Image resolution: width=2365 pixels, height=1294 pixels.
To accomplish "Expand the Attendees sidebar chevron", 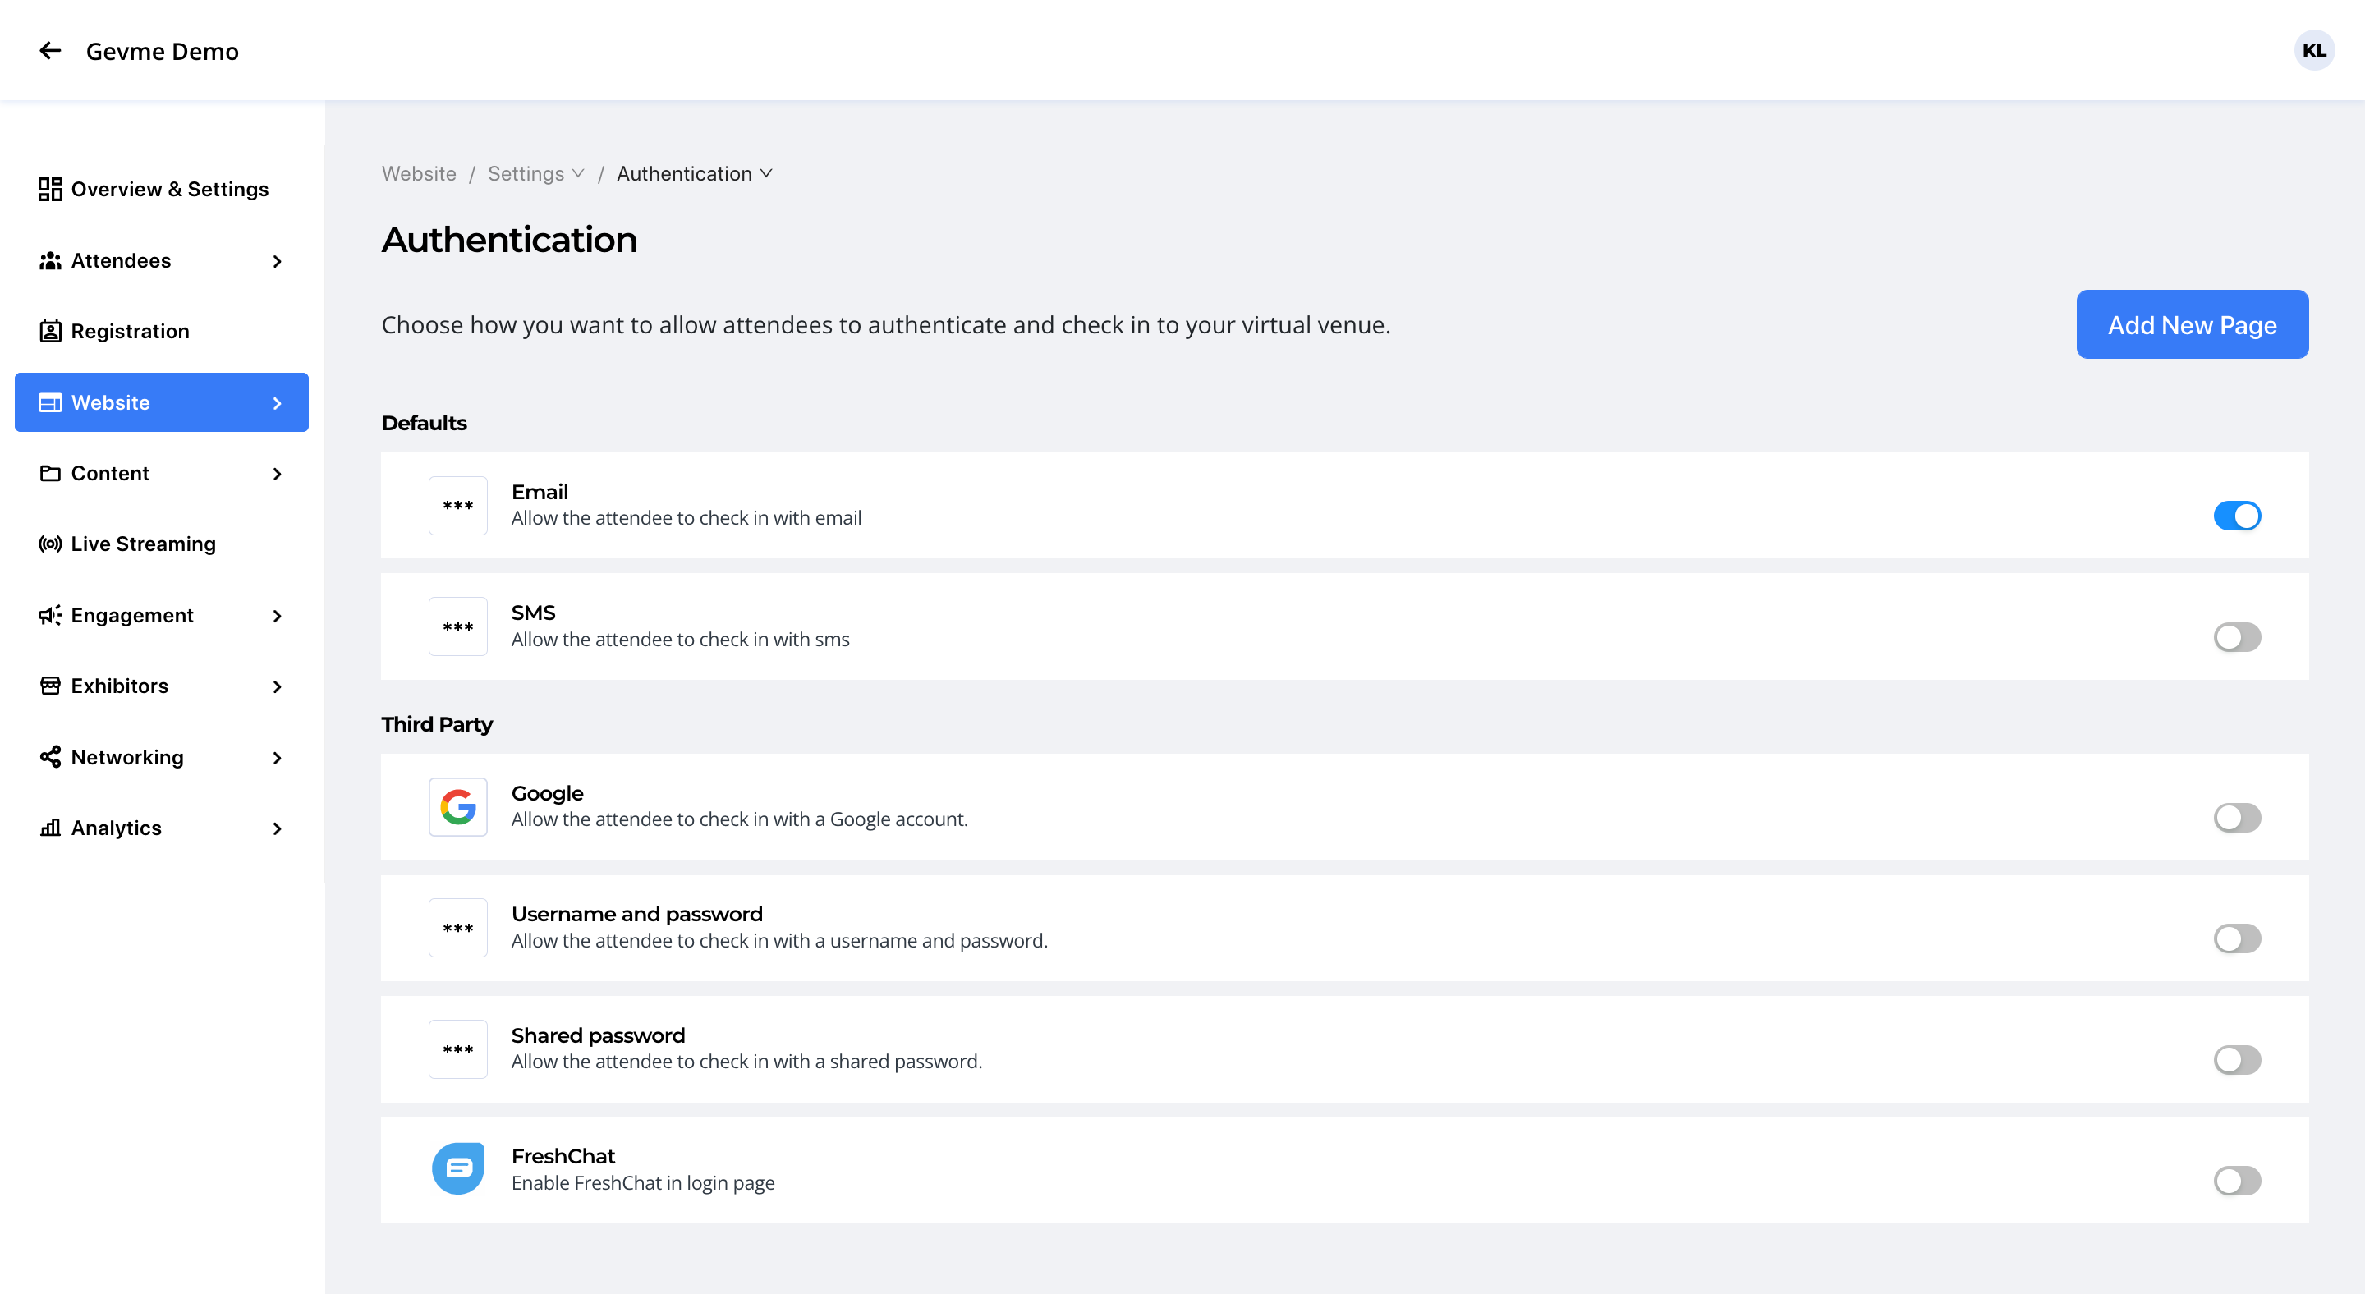I will pyautogui.click(x=277, y=260).
